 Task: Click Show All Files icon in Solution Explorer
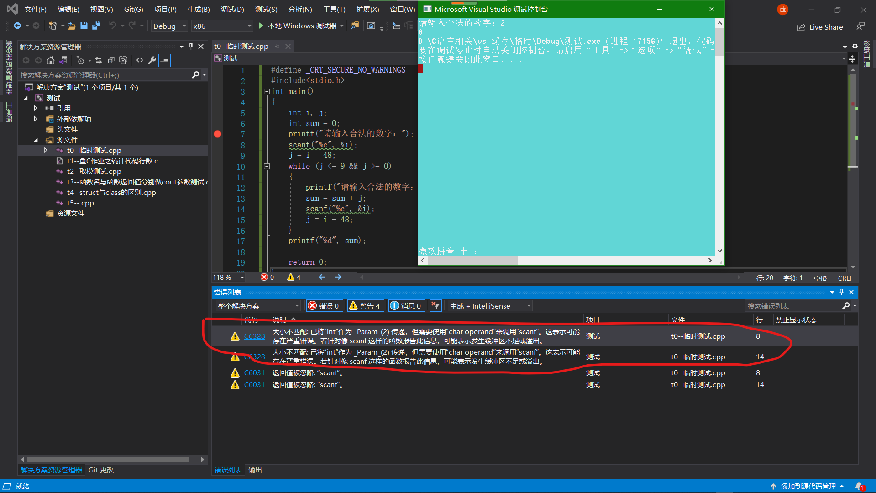[123, 60]
